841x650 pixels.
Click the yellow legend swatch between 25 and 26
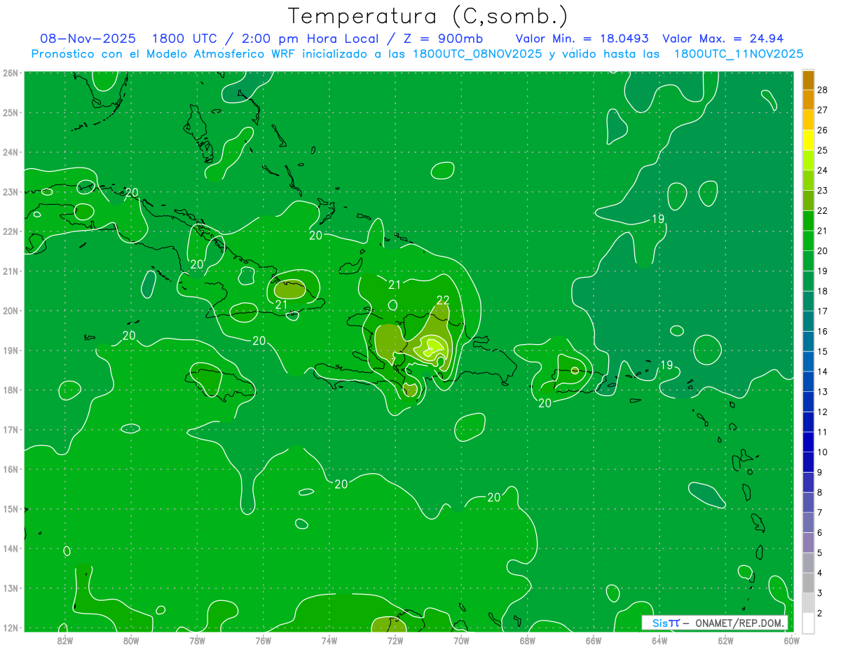808,140
